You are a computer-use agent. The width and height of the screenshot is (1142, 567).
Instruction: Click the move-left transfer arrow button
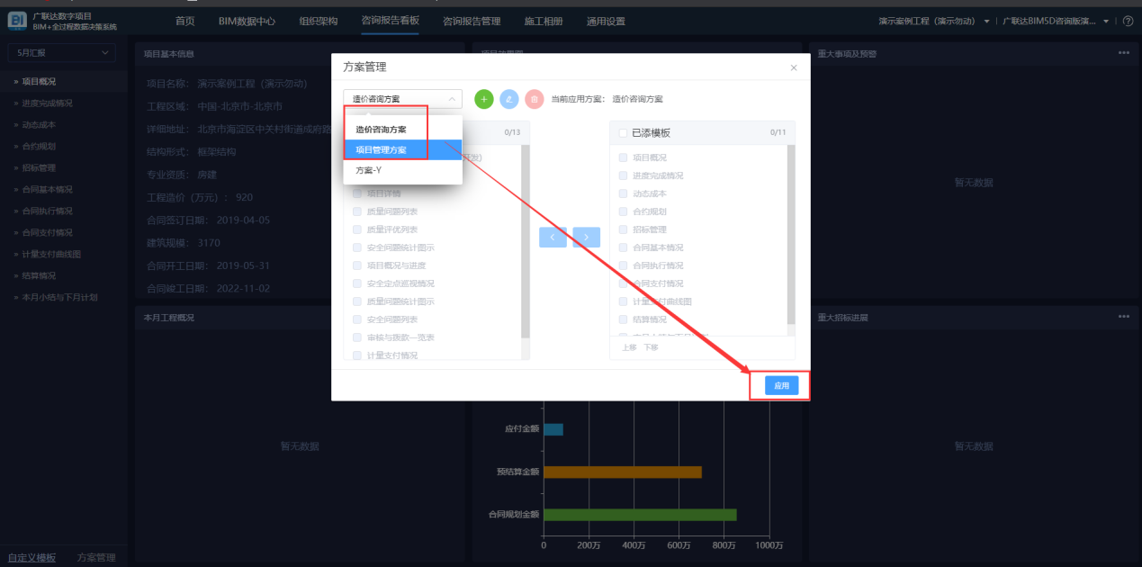(x=553, y=238)
